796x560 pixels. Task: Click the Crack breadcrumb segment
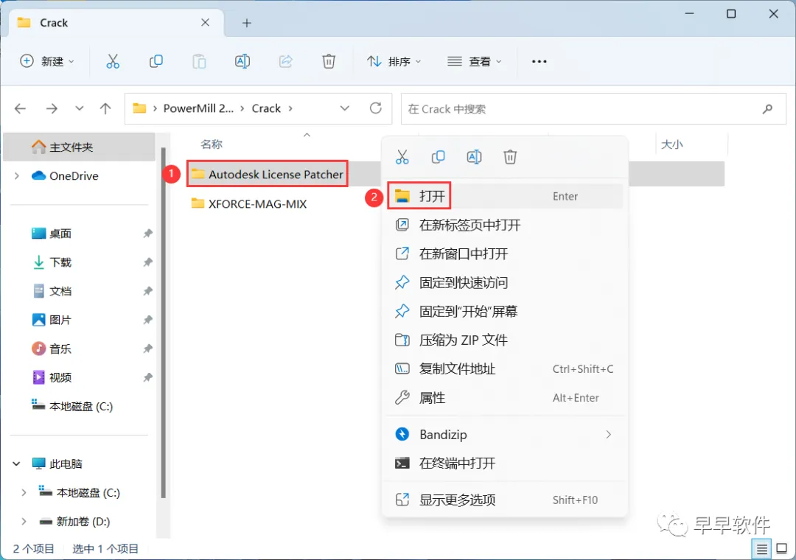pyautogui.click(x=266, y=108)
